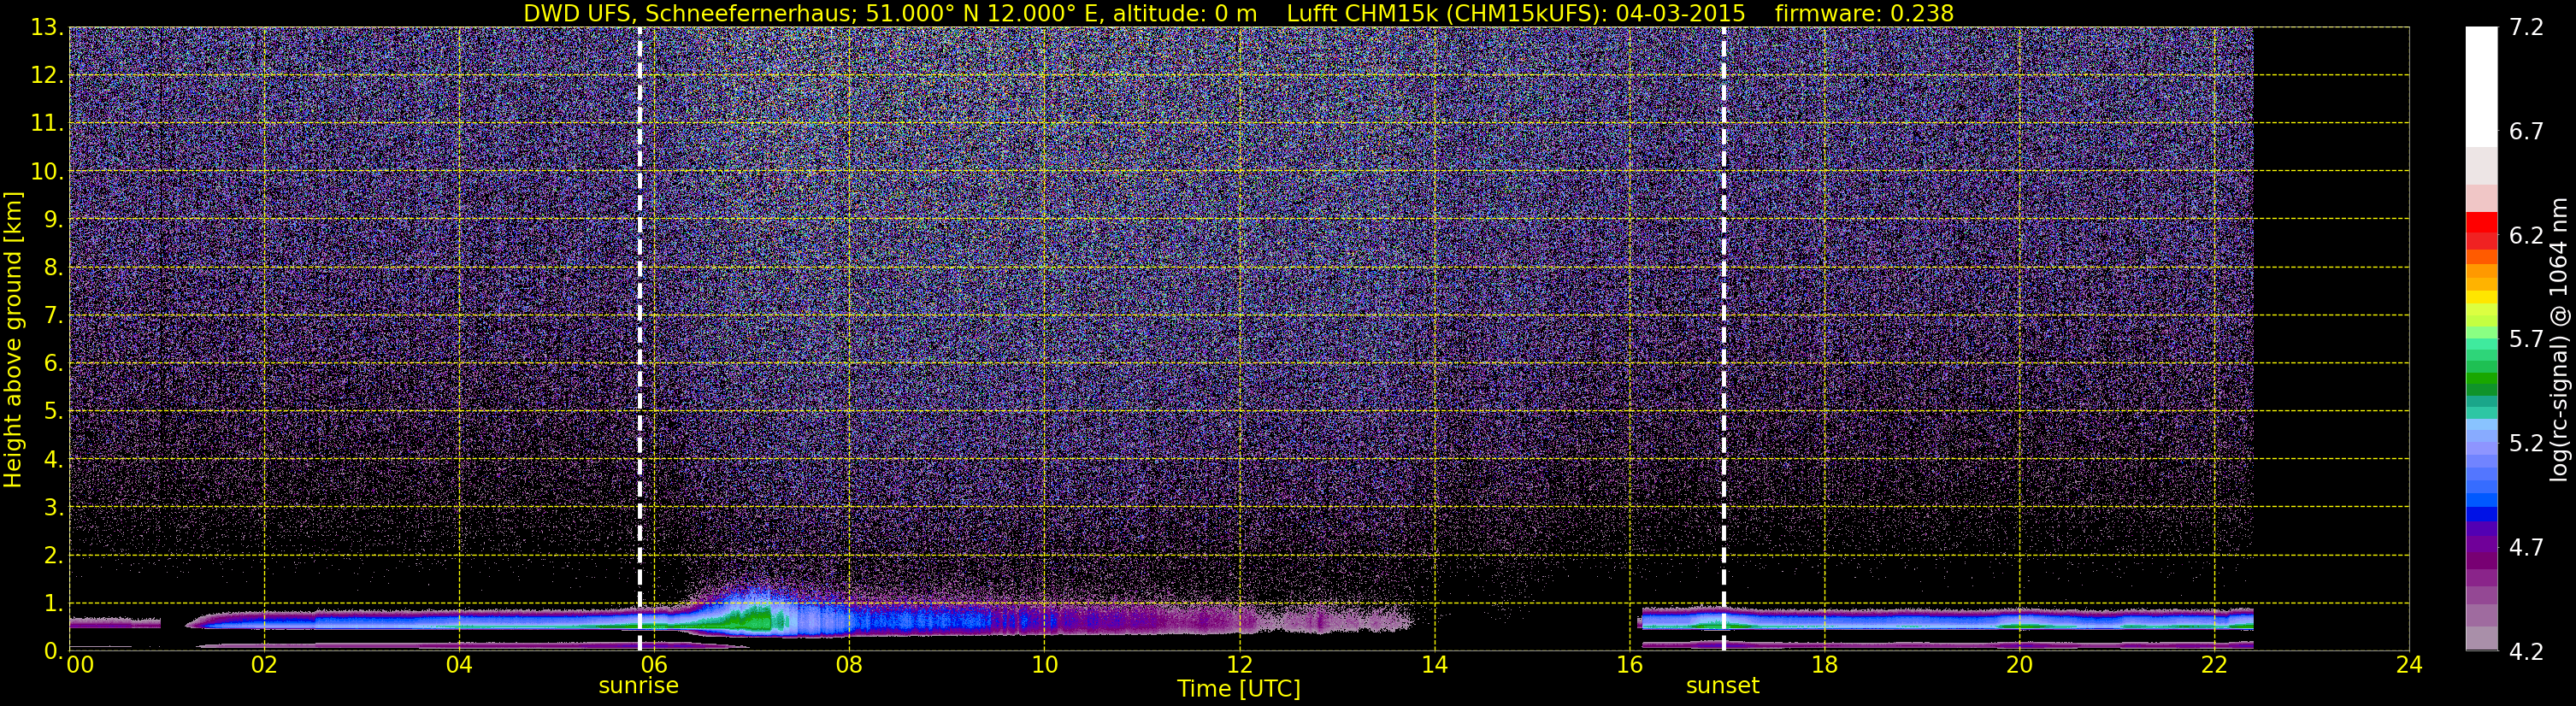The image size is (2576, 706).
Task: Click the black data gap after 22 UTC
Action: 2331,339
